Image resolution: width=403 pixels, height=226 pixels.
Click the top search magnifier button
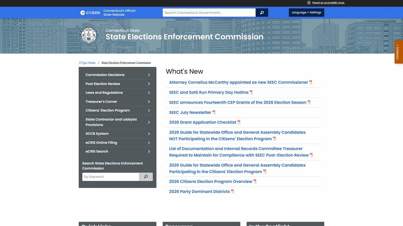[262, 13]
